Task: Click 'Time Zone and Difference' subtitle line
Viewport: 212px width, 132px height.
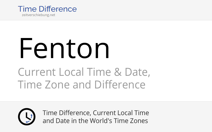Action: tap(81, 85)
